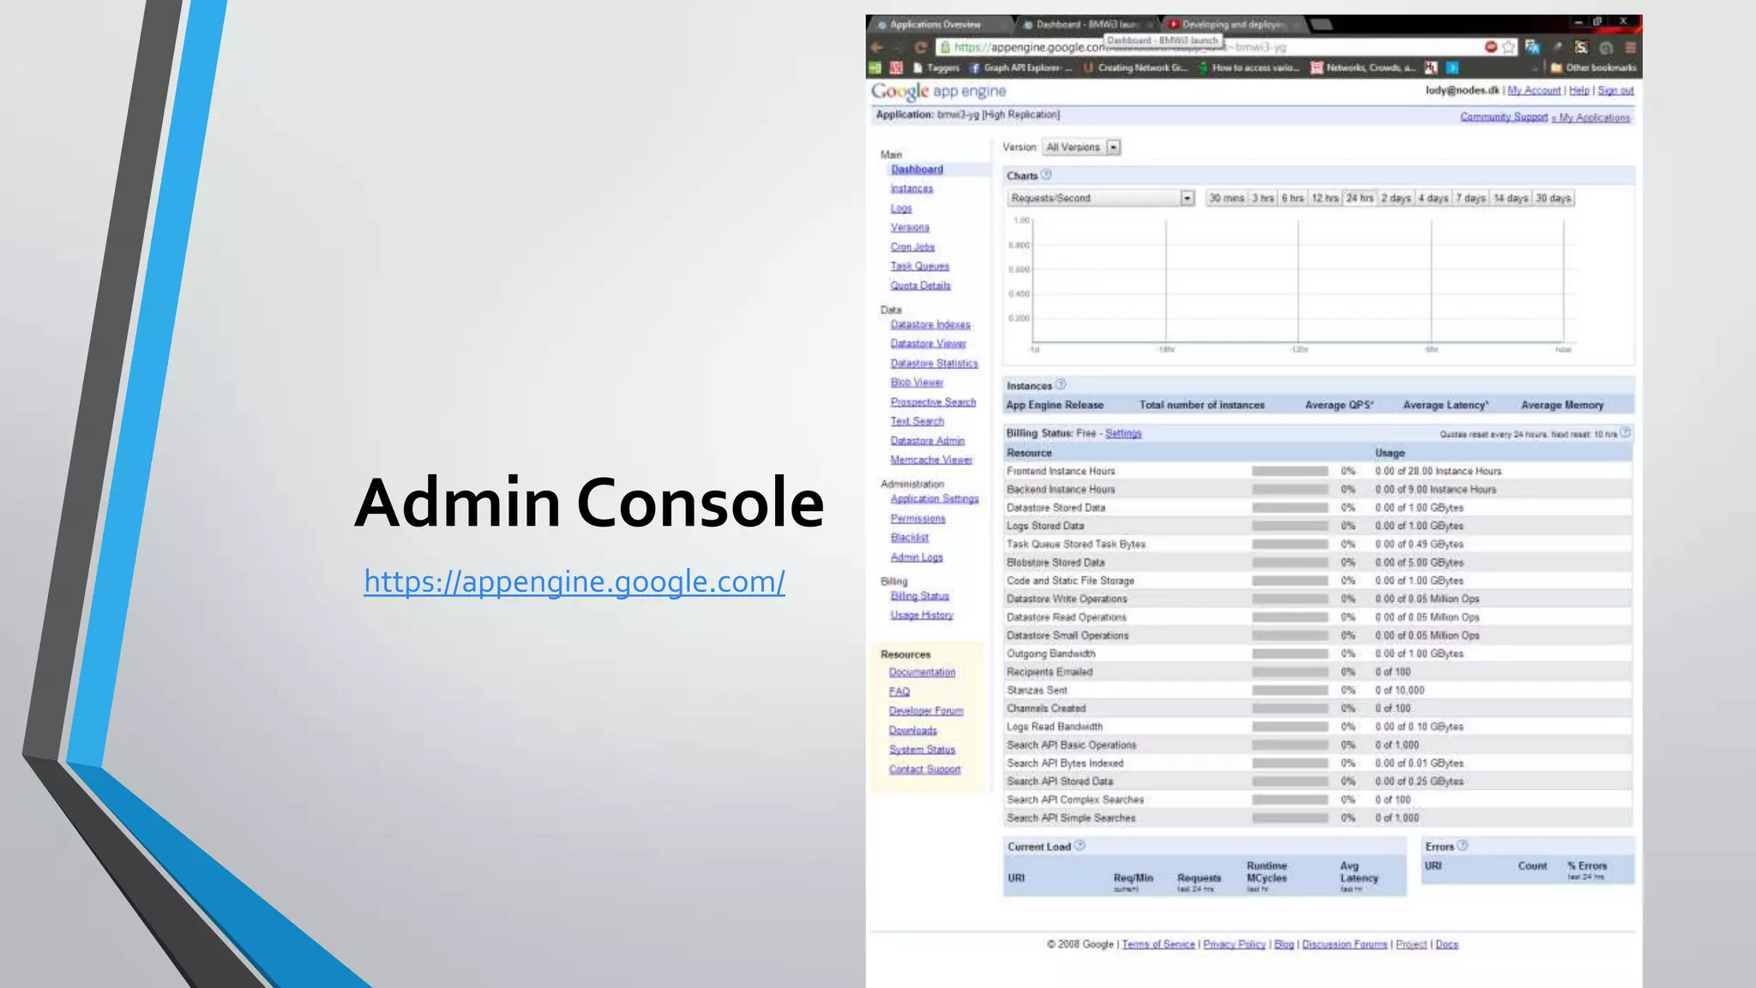Open the My Account link
This screenshot has height=988, width=1756.
(1534, 90)
